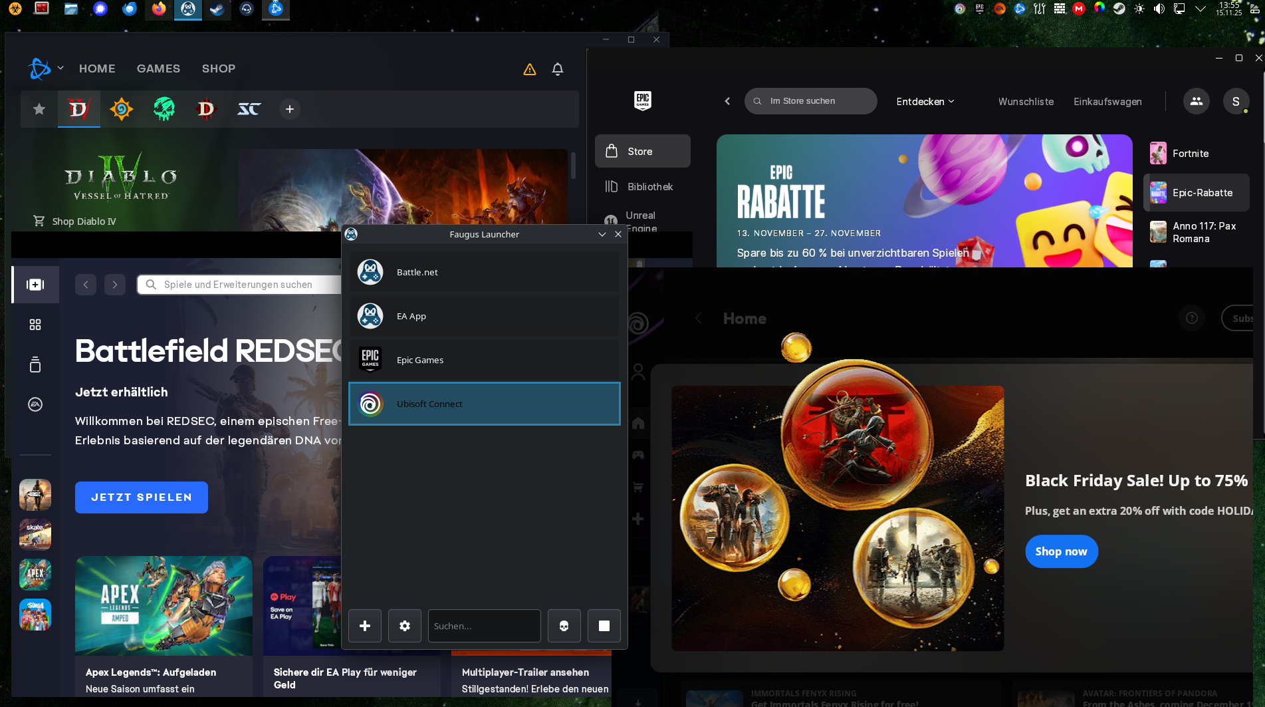This screenshot has height=707, width=1265.
Task: Open Firefox from the taskbar
Action: [x=159, y=9]
